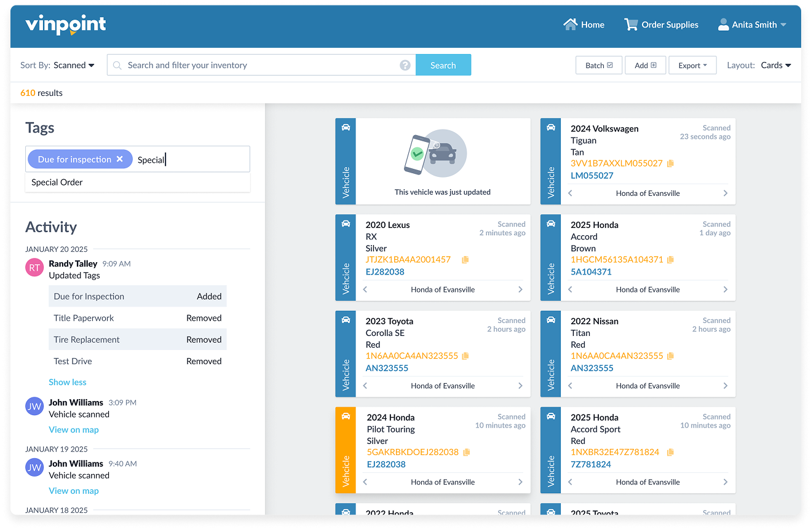Copy VIN 1HGCM56135A104371 via copy icon

670,260
